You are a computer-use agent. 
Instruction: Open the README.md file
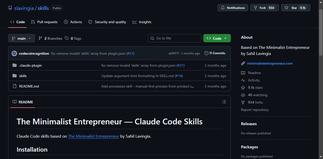point(29,86)
